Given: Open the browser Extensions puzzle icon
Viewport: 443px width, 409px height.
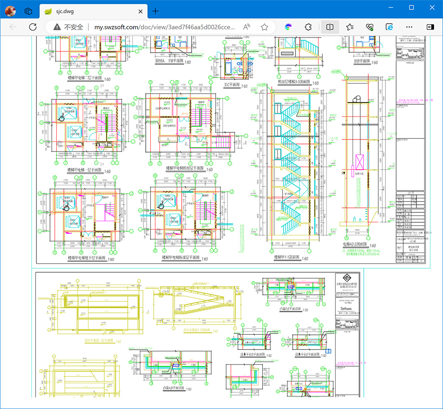Looking at the screenshot, I should coord(309,27).
